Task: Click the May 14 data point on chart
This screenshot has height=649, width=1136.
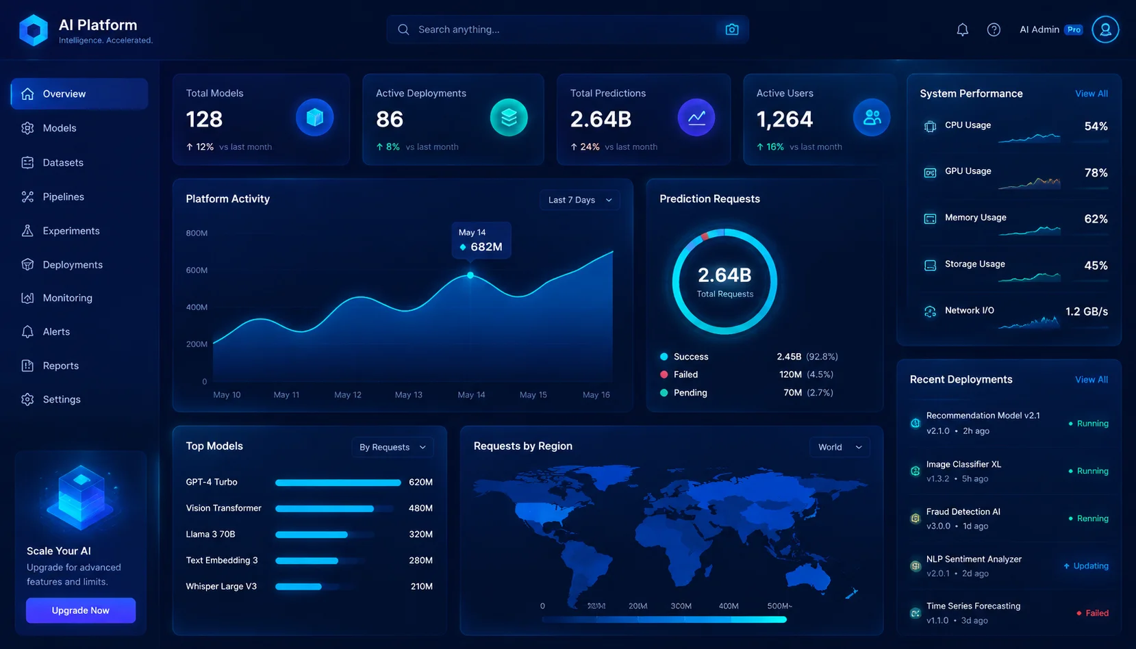Action: pos(470,275)
